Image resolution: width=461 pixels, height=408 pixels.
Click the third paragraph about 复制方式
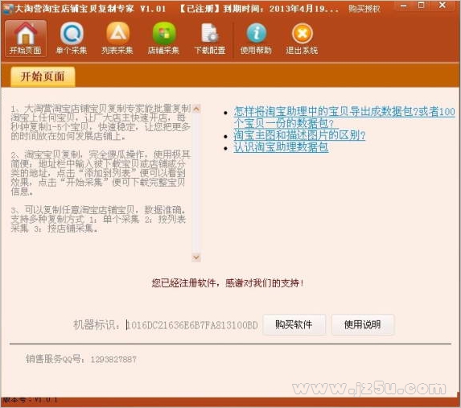pyautogui.click(x=99, y=219)
